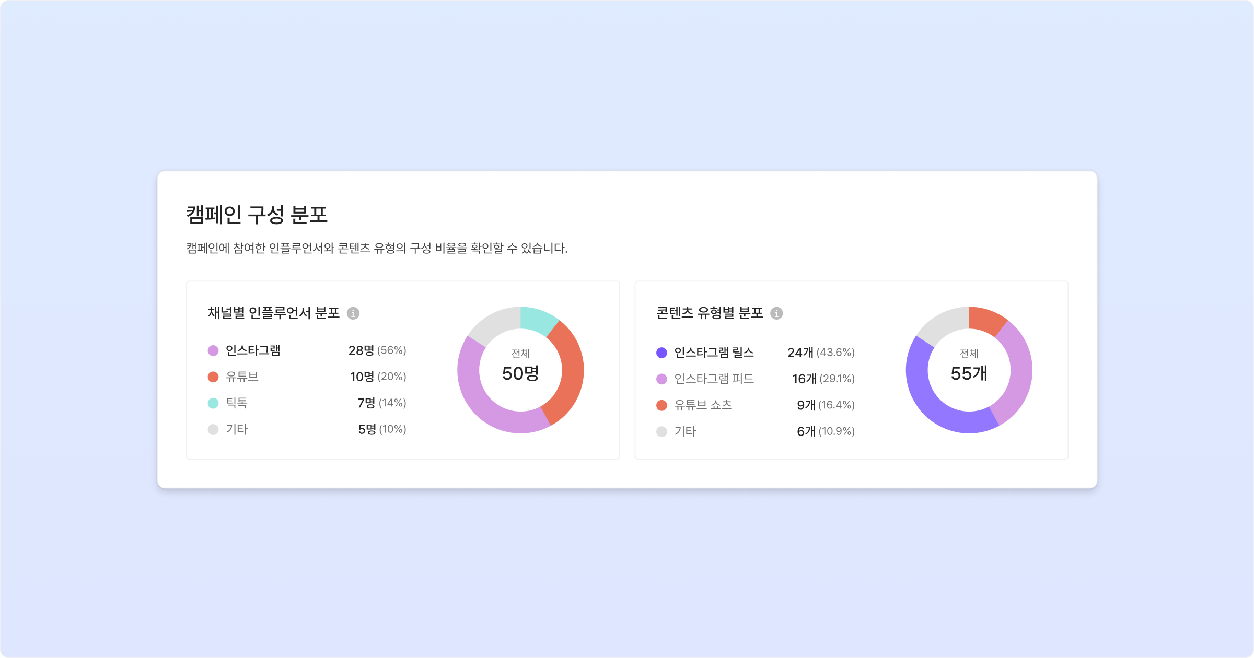The height and width of the screenshot is (658, 1254).
Task: Click the 인스타그램 피드 legend dot
Action: (x=661, y=379)
